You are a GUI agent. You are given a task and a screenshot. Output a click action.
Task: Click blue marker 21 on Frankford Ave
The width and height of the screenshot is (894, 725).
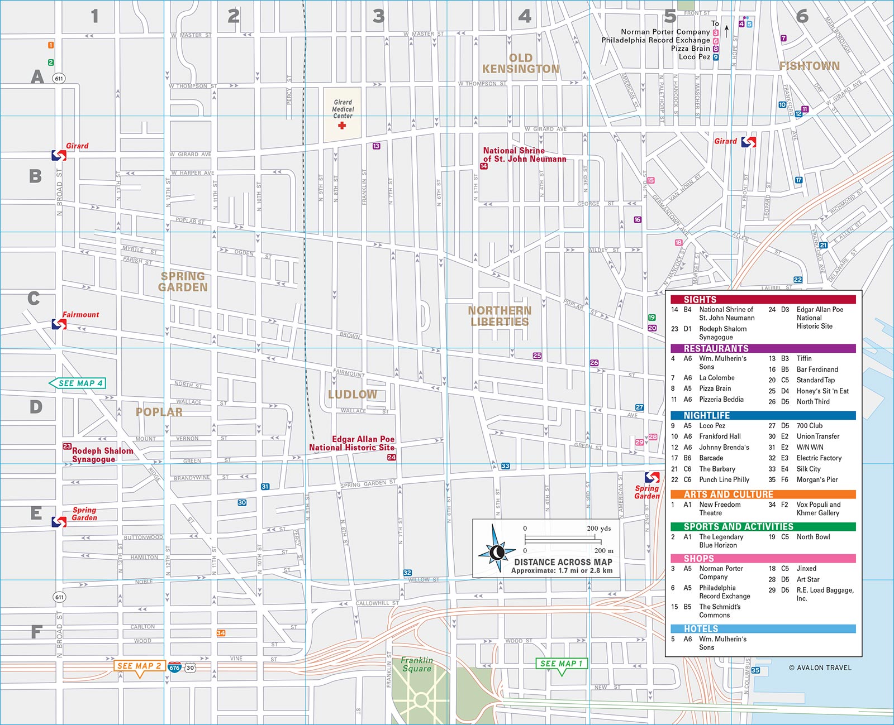[823, 245]
